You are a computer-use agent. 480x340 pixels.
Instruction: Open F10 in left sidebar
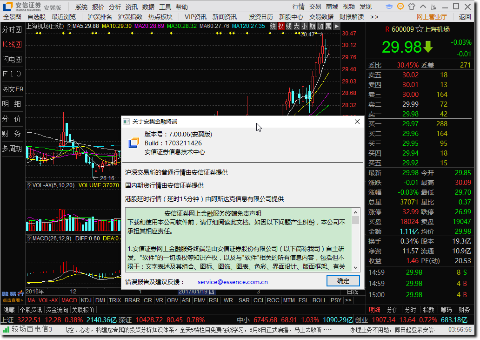click(12, 74)
